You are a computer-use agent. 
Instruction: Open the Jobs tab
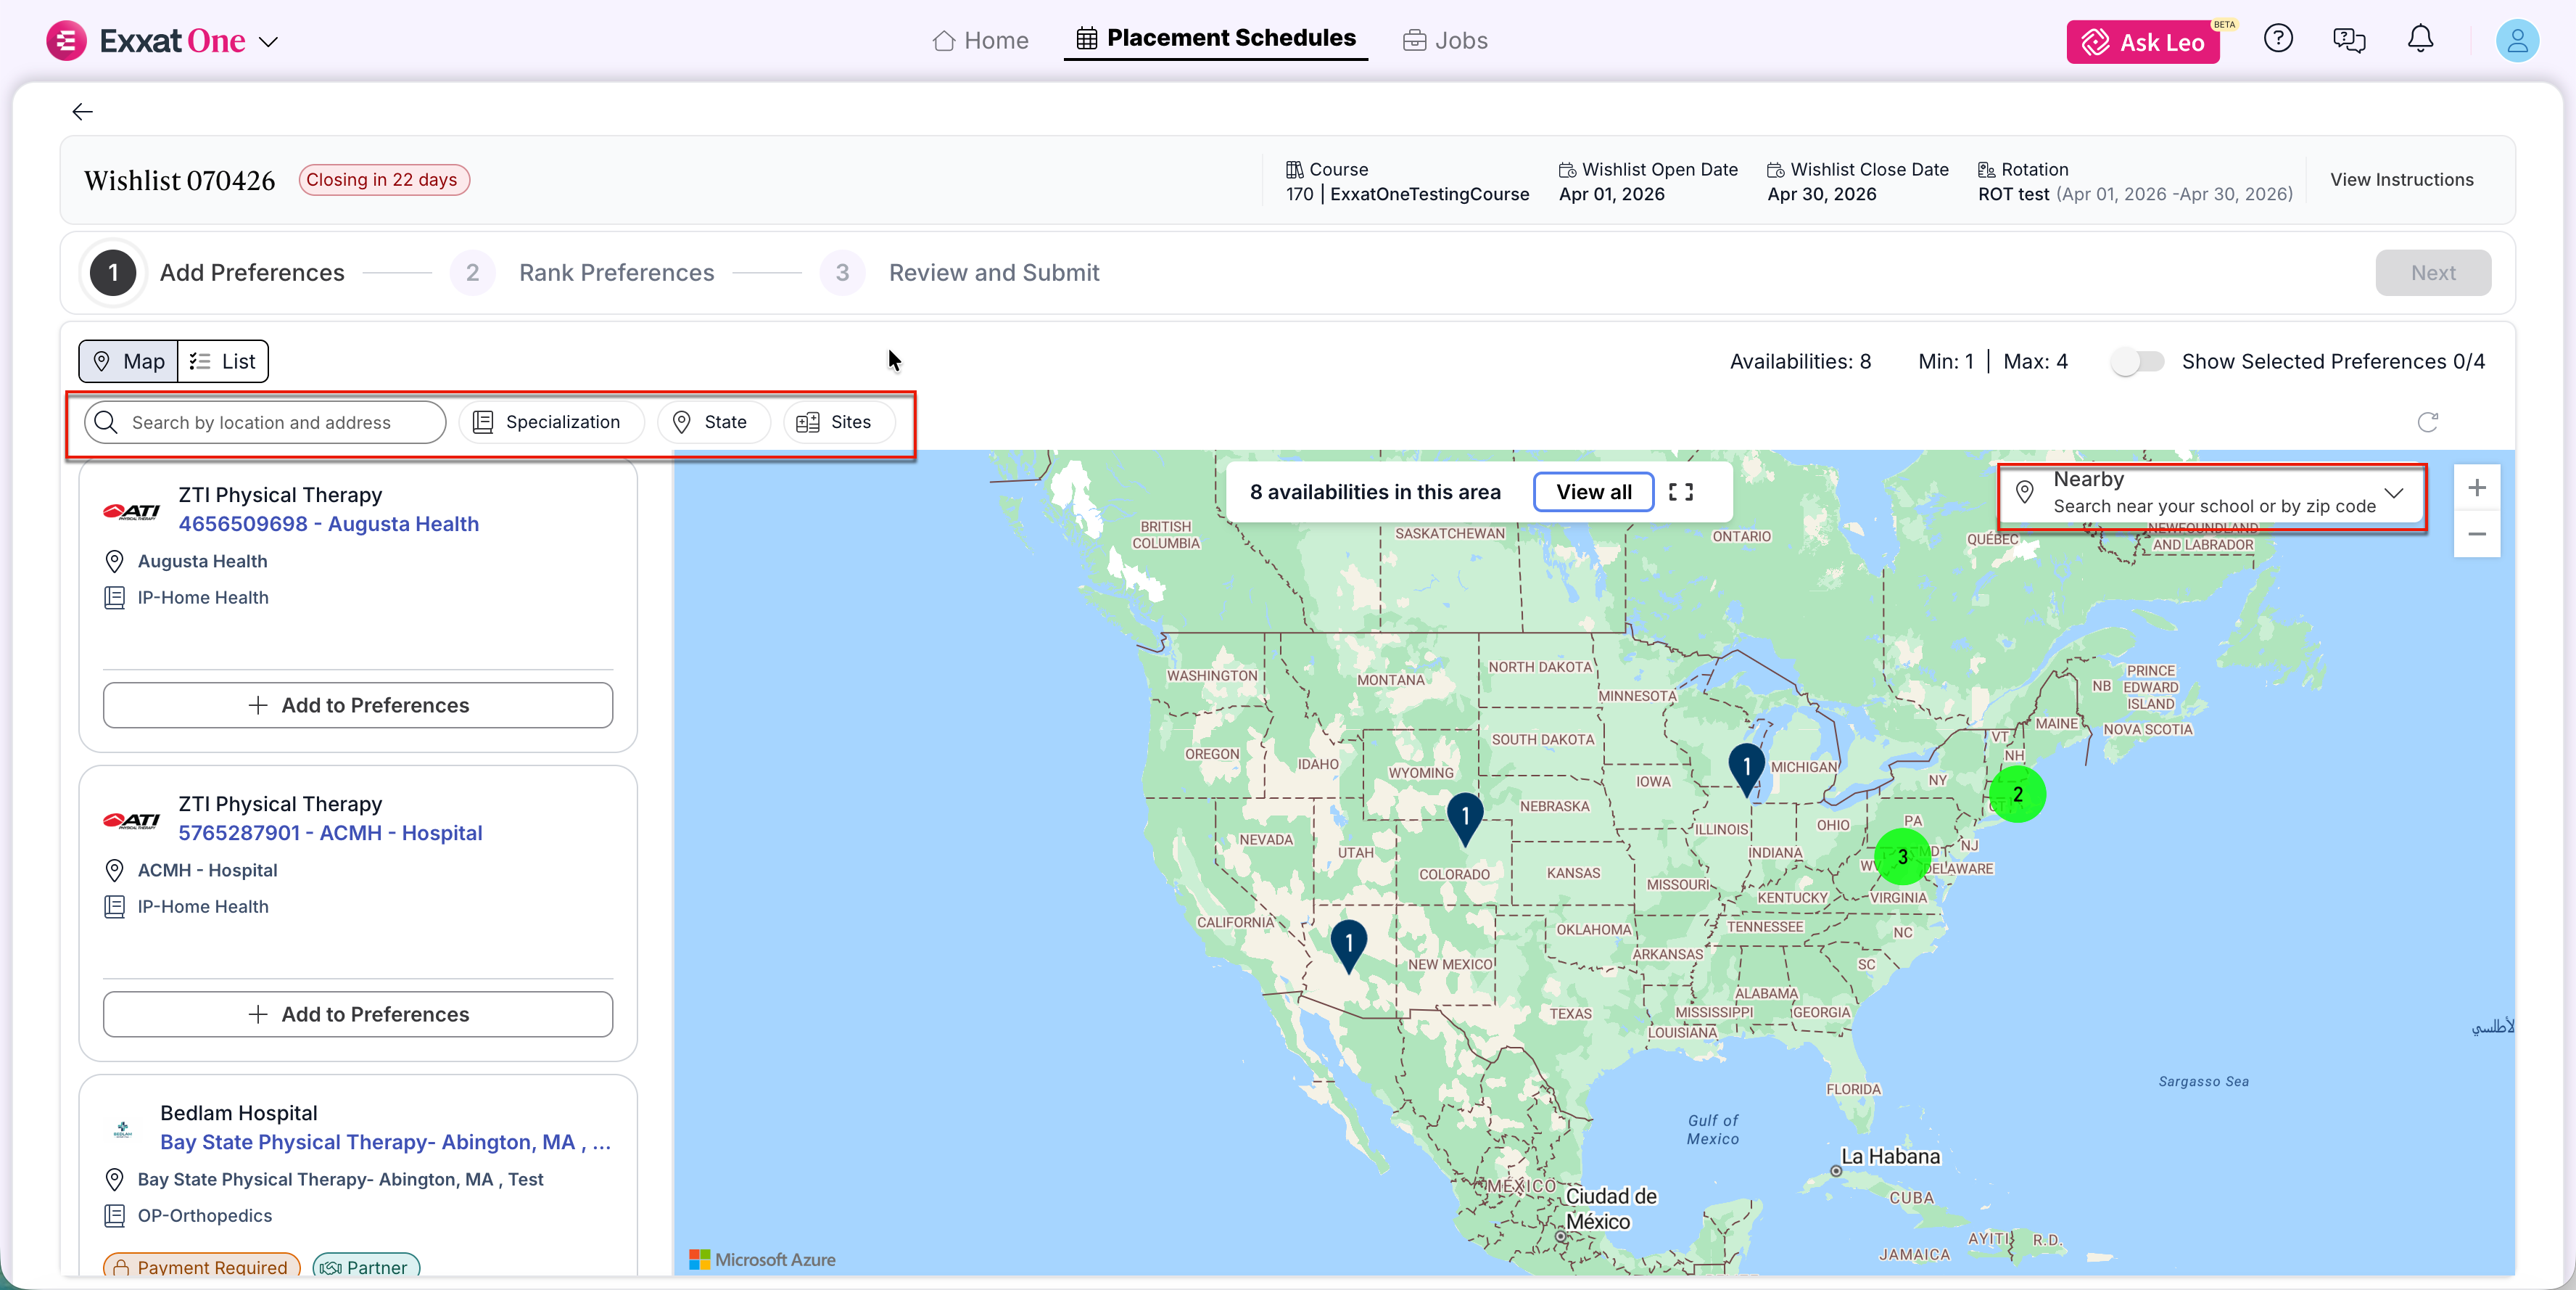(x=1445, y=41)
